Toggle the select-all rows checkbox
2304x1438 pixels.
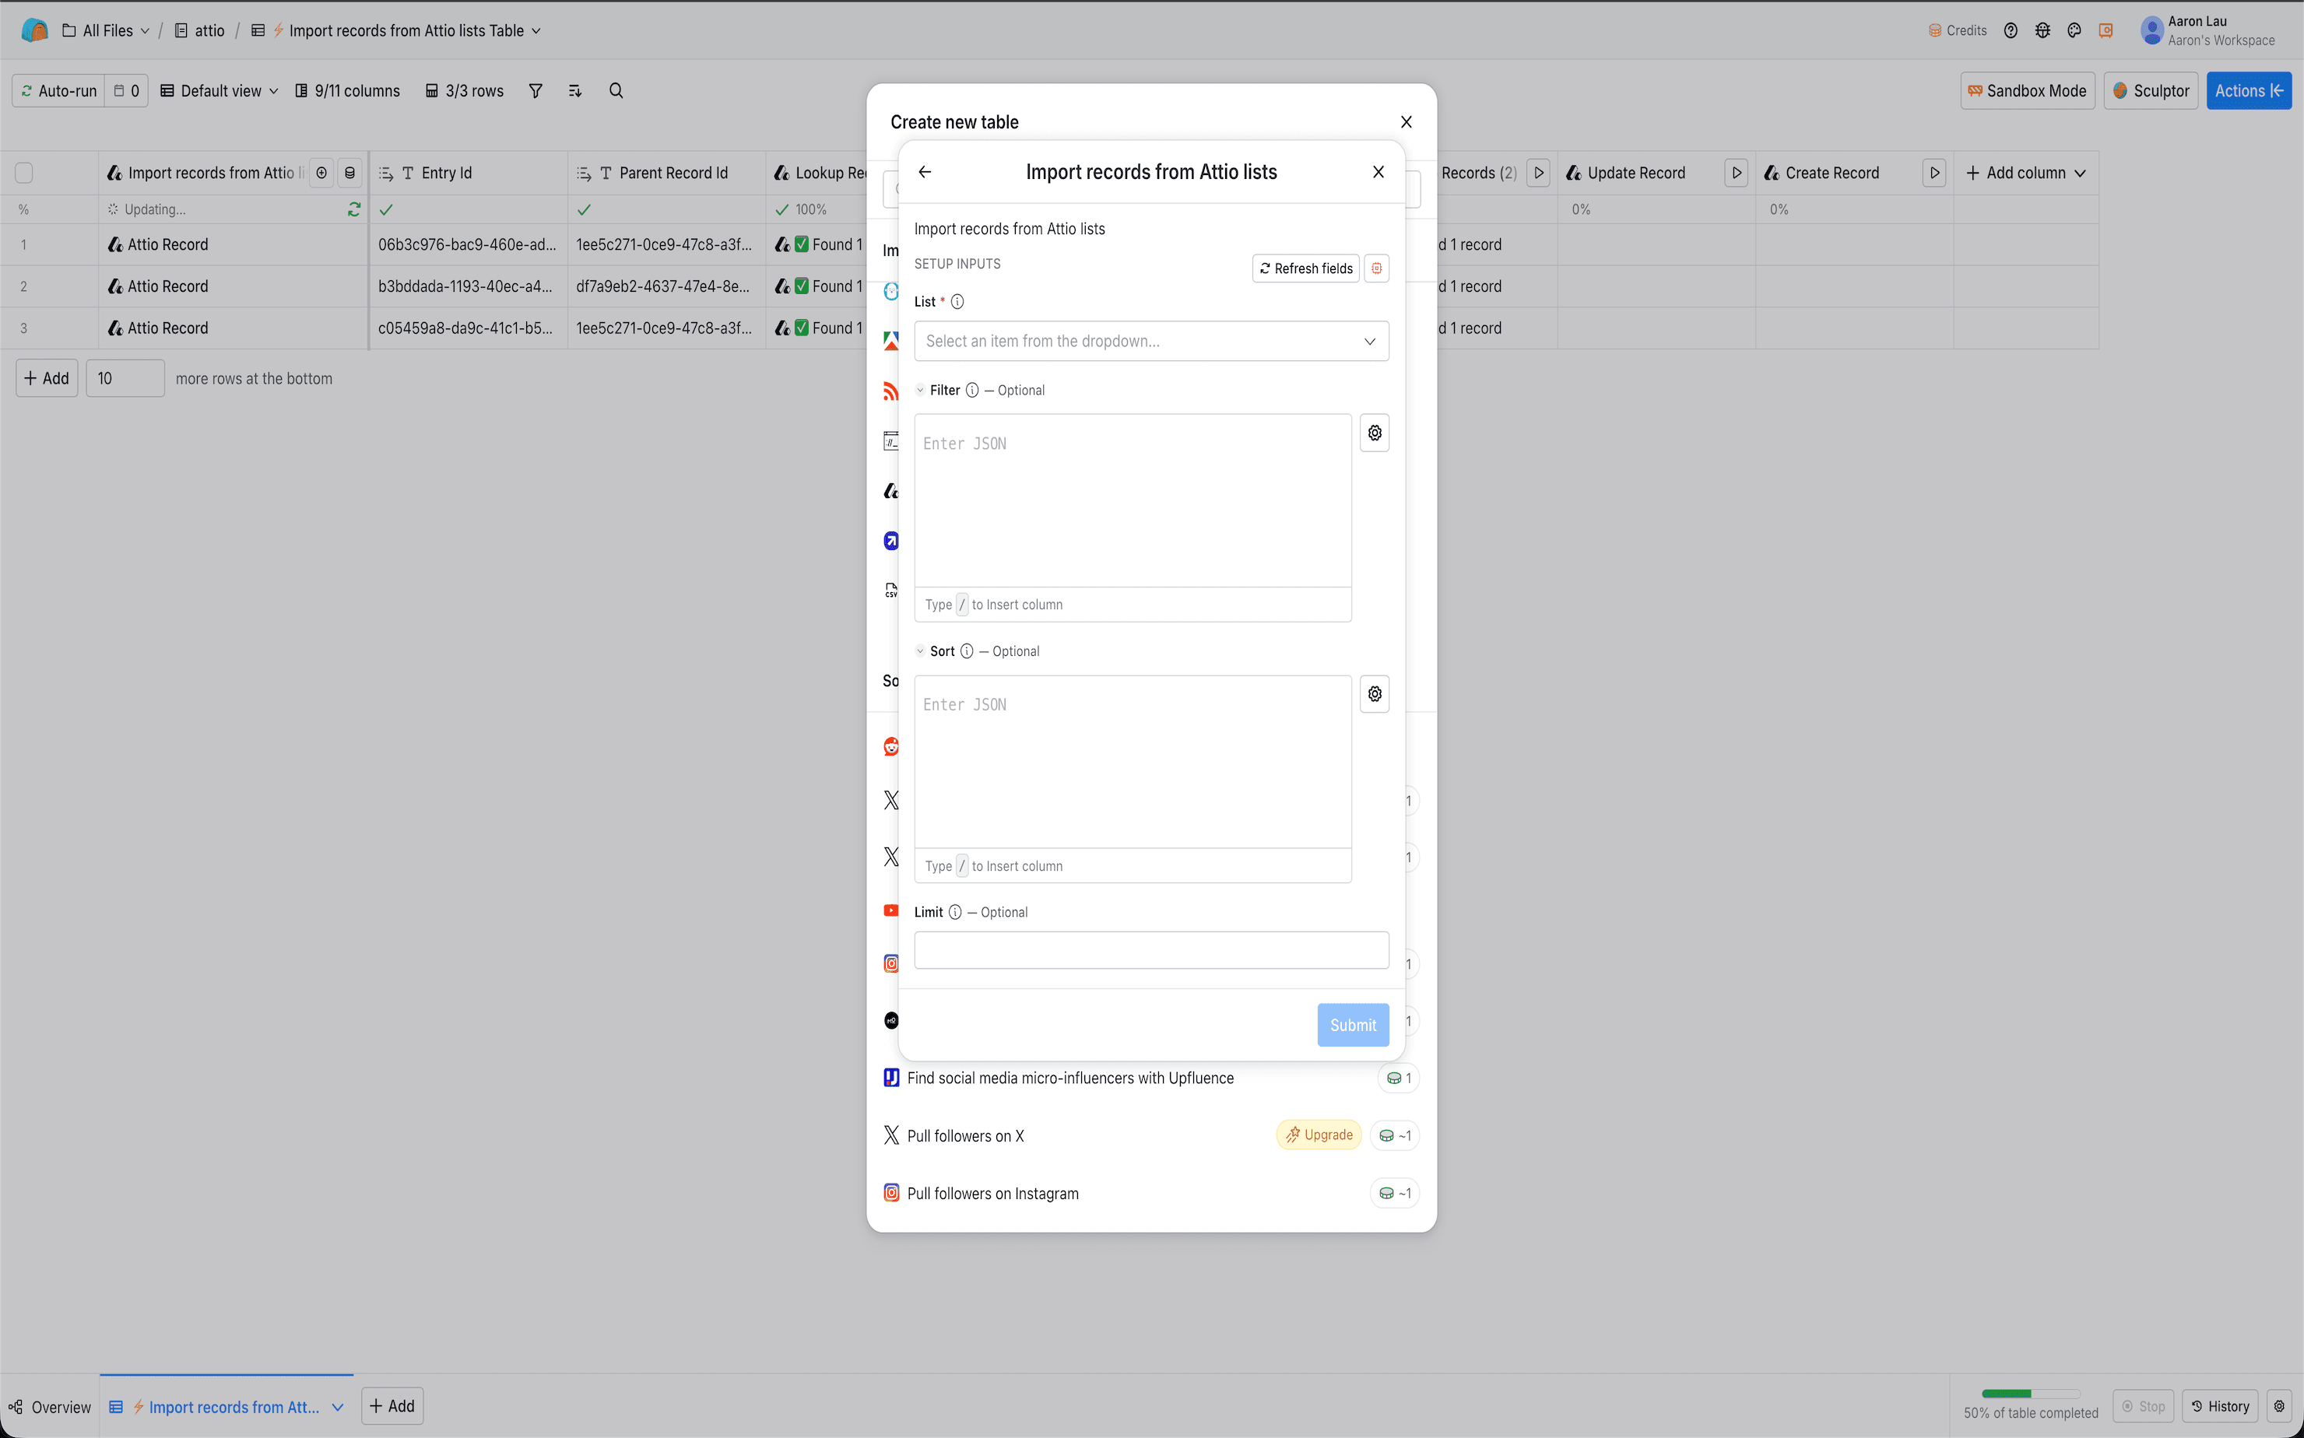pyautogui.click(x=25, y=173)
